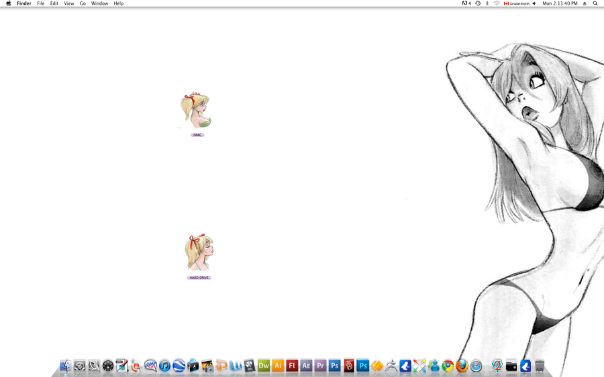The height and width of the screenshot is (377, 604).
Task: Open the volume control in menu bar
Action: click(x=534, y=3)
